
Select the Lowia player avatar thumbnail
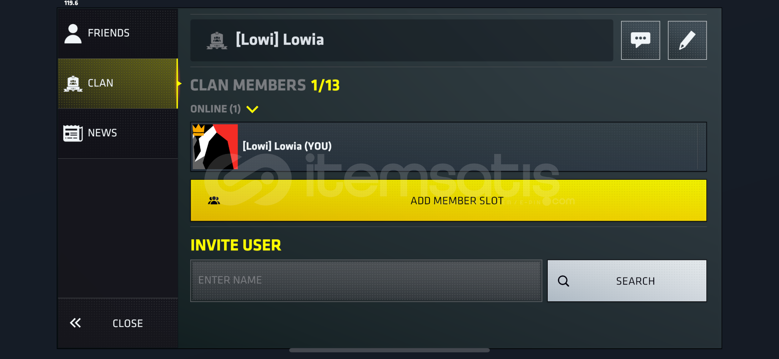coord(215,147)
